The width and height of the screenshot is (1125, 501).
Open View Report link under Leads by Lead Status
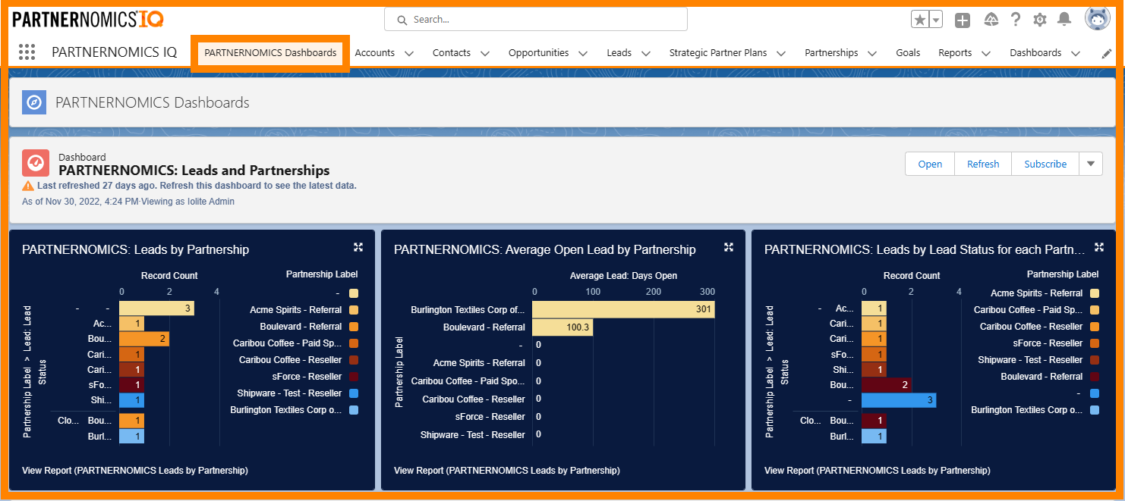point(878,471)
